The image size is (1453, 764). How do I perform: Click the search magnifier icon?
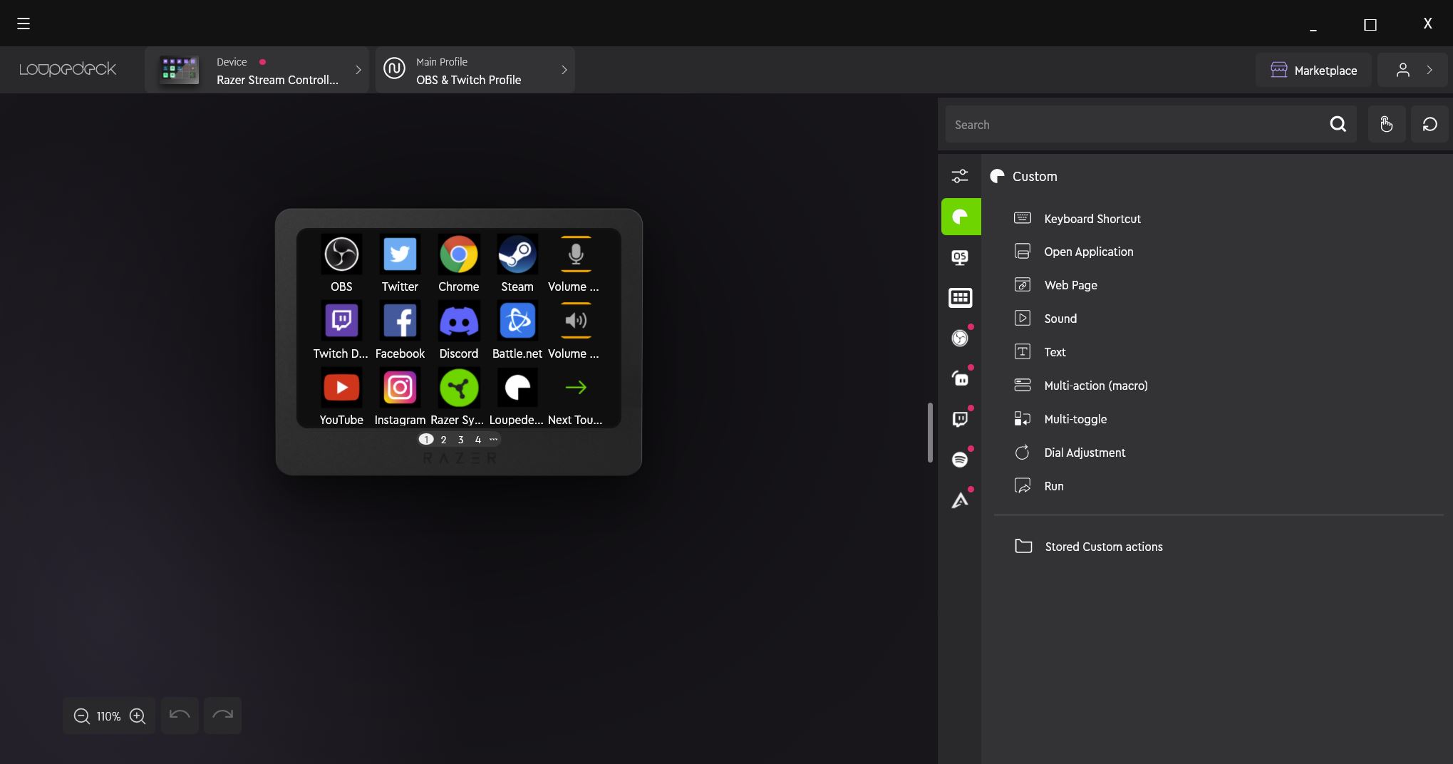click(x=1338, y=125)
